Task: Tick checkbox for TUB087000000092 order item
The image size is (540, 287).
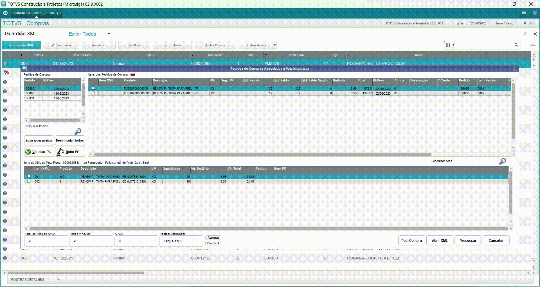Action: [93, 93]
